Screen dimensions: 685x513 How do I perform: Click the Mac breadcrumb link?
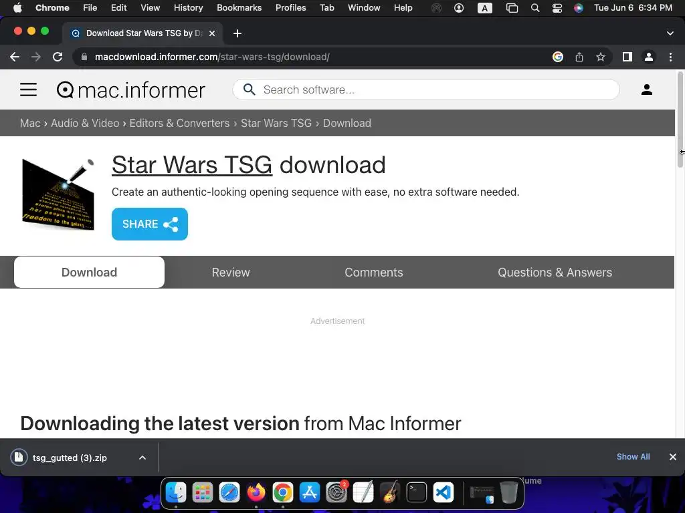30,123
